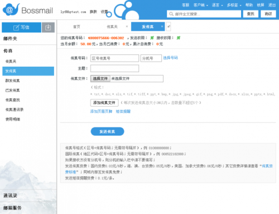This screenshot has height=214, width=279.
Task: Click 锁屏 lock screen in top bar
Action: (261, 5)
